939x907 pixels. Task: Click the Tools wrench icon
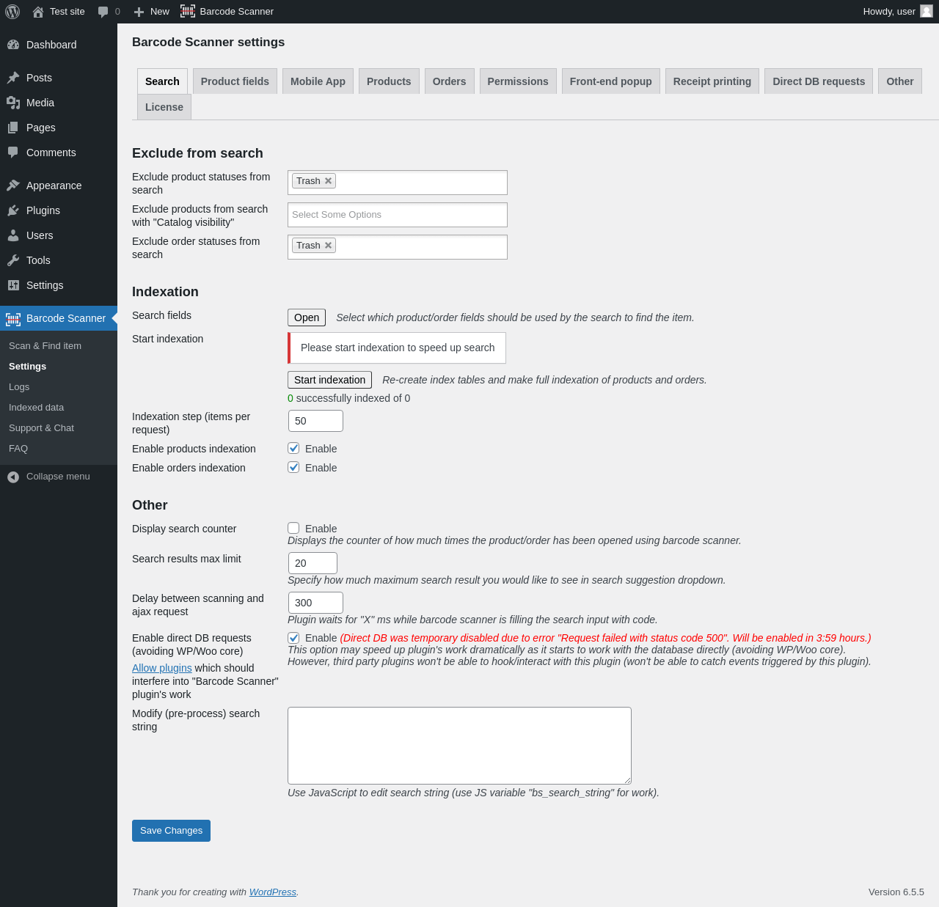pos(13,260)
